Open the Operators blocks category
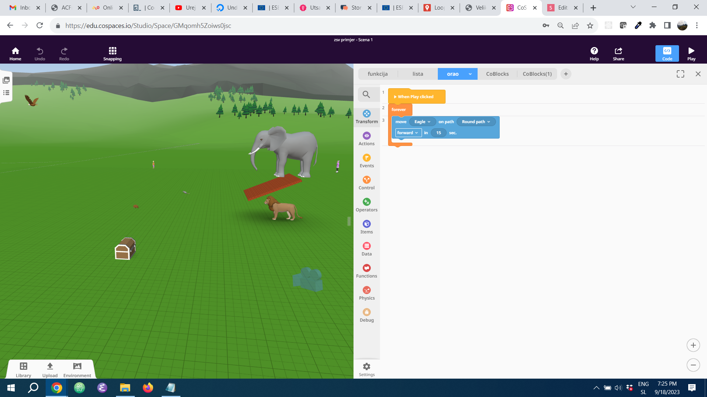 point(366,205)
